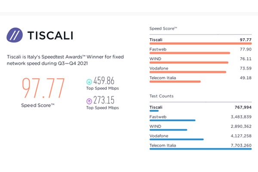Click the 273.15 top upload speed value
Image resolution: width=258 pixels, height=172 pixels.
(105, 101)
